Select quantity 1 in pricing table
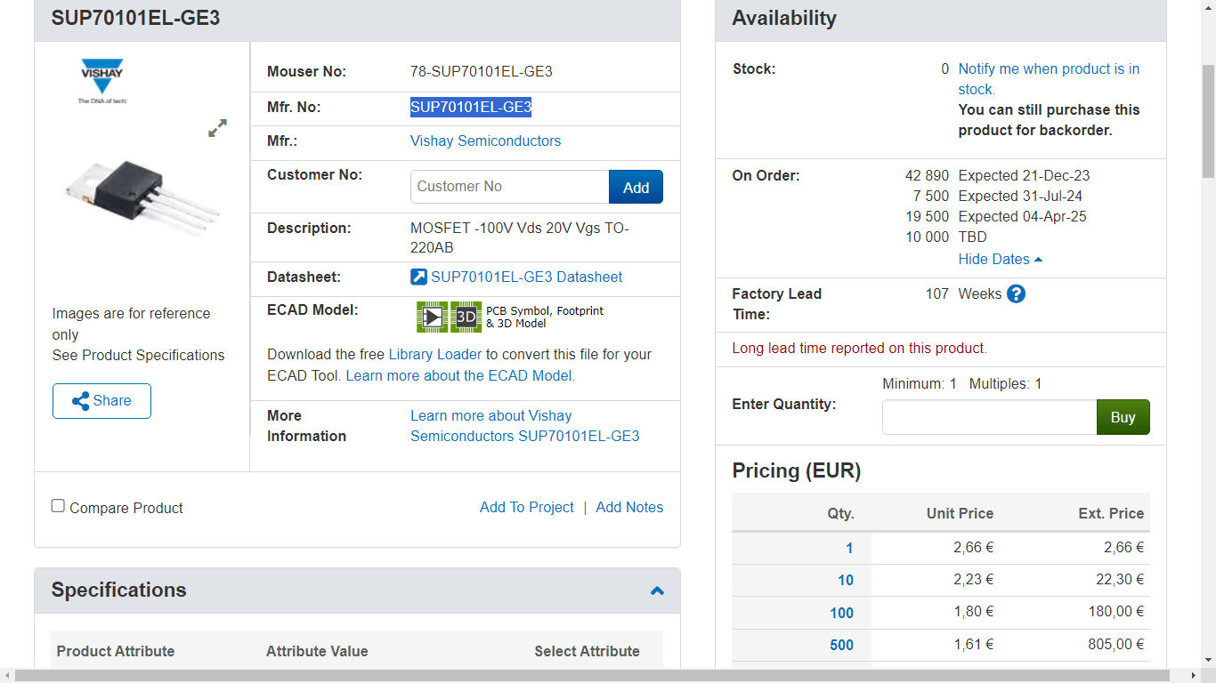Viewport: 1216px width, 683px height. (x=849, y=549)
